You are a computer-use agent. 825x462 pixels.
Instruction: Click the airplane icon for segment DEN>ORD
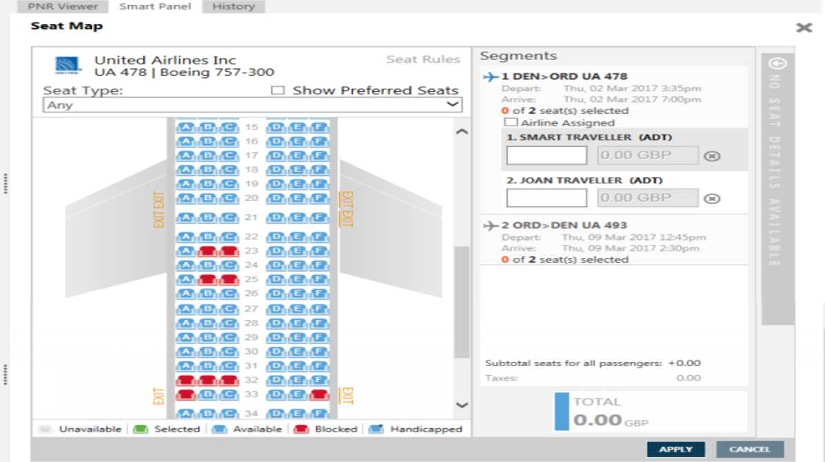[491, 77]
